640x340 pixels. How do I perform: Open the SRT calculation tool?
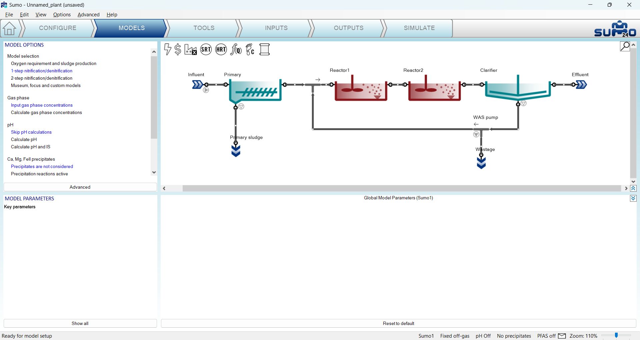pos(206,49)
